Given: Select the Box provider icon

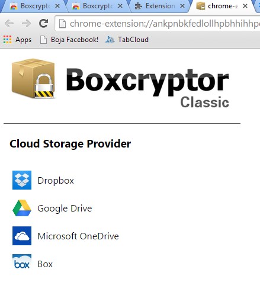Looking at the screenshot, I should coord(22,262).
